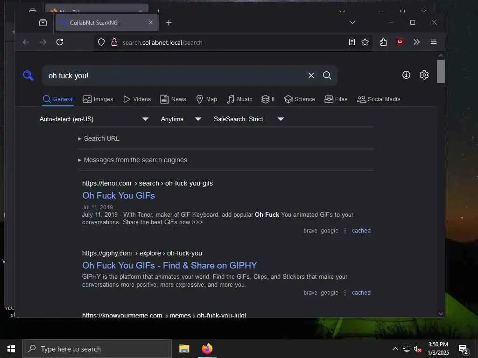Image resolution: width=478 pixels, height=358 pixels.
Task: Click giphy.com result URL breadcrumb
Action: (142, 253)
